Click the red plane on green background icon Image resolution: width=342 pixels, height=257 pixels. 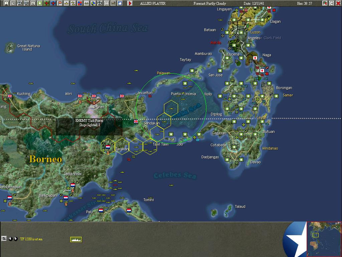(x=46, y=3)
